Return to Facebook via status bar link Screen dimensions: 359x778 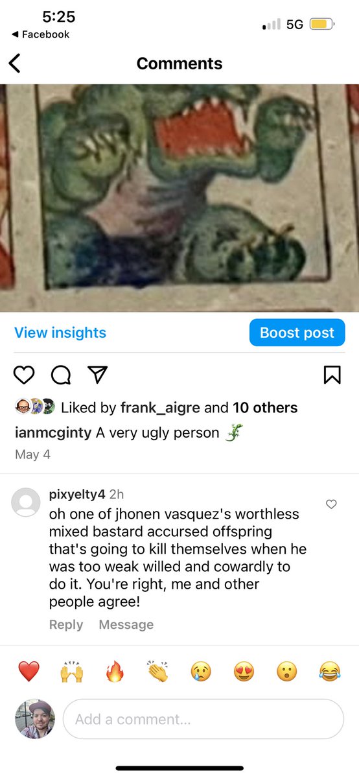(40, 34)
